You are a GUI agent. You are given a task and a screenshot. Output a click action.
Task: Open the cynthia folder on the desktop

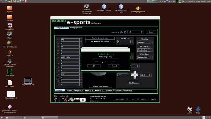[10, 9]
